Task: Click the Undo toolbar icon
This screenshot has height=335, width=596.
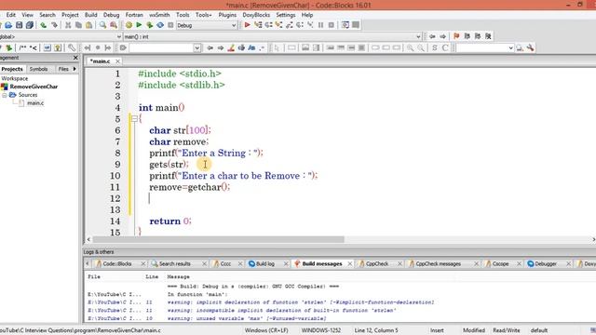Action: point(44,25)
